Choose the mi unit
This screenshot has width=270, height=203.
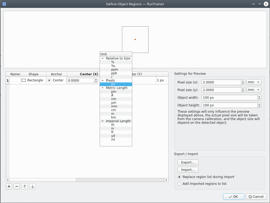(x=116, y=140)
